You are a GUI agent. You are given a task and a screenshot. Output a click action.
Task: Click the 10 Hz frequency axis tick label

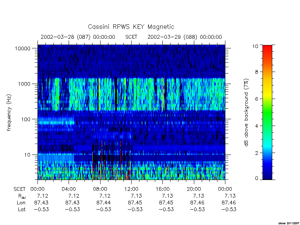click(x=27, y=154)
